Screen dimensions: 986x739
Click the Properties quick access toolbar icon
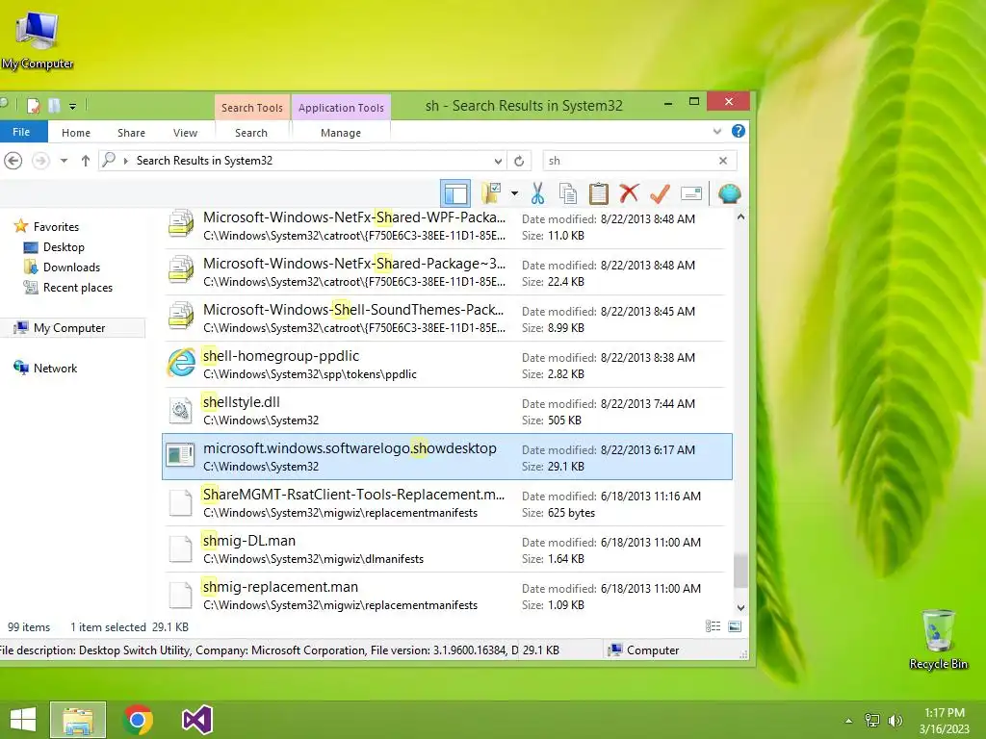tap(34, 106)
